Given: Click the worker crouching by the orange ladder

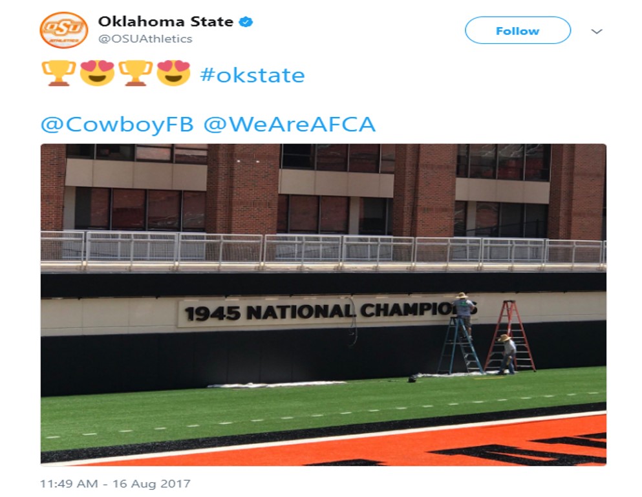Looking at the screenshot, I should [x=508, y=353].
